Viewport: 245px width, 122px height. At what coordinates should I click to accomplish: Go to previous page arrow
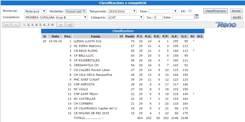(16, 25)
